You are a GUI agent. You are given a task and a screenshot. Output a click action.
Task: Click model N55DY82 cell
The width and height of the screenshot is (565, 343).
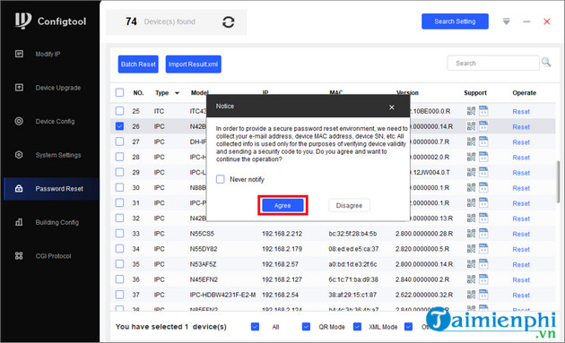(204, 249)
